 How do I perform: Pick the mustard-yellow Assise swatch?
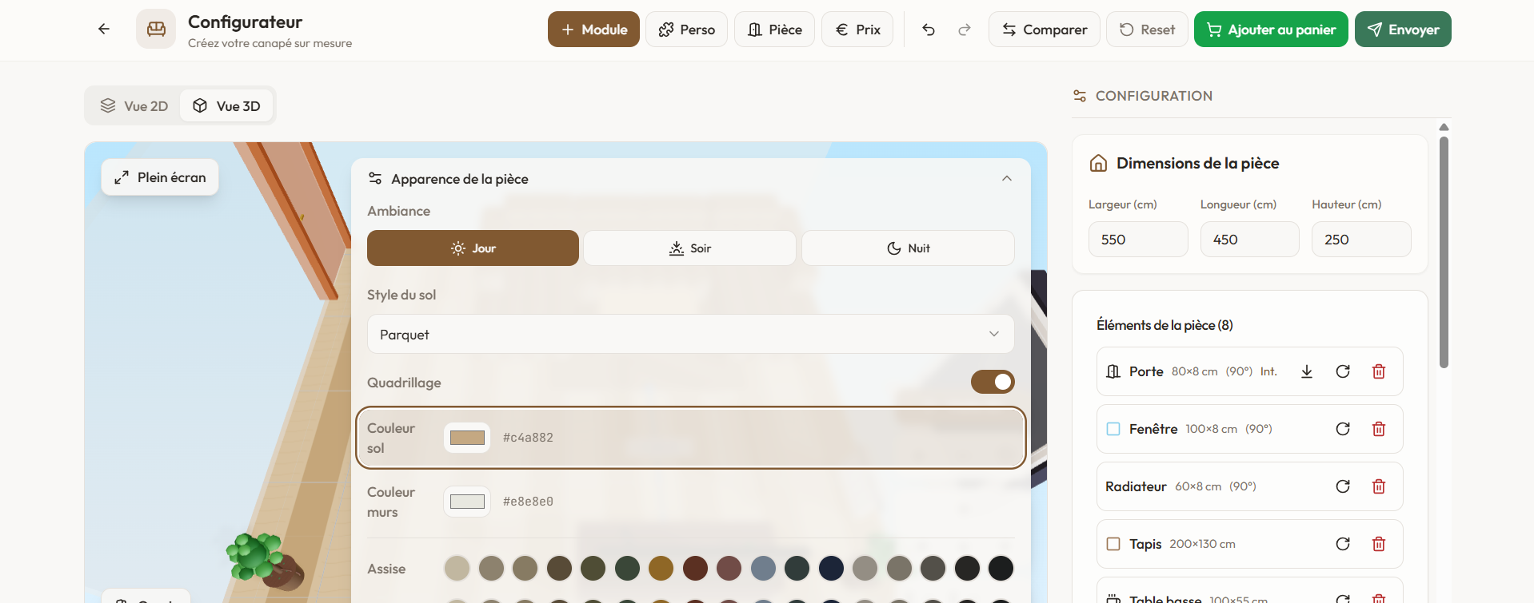pyautogui.click(x=661, y=568)
